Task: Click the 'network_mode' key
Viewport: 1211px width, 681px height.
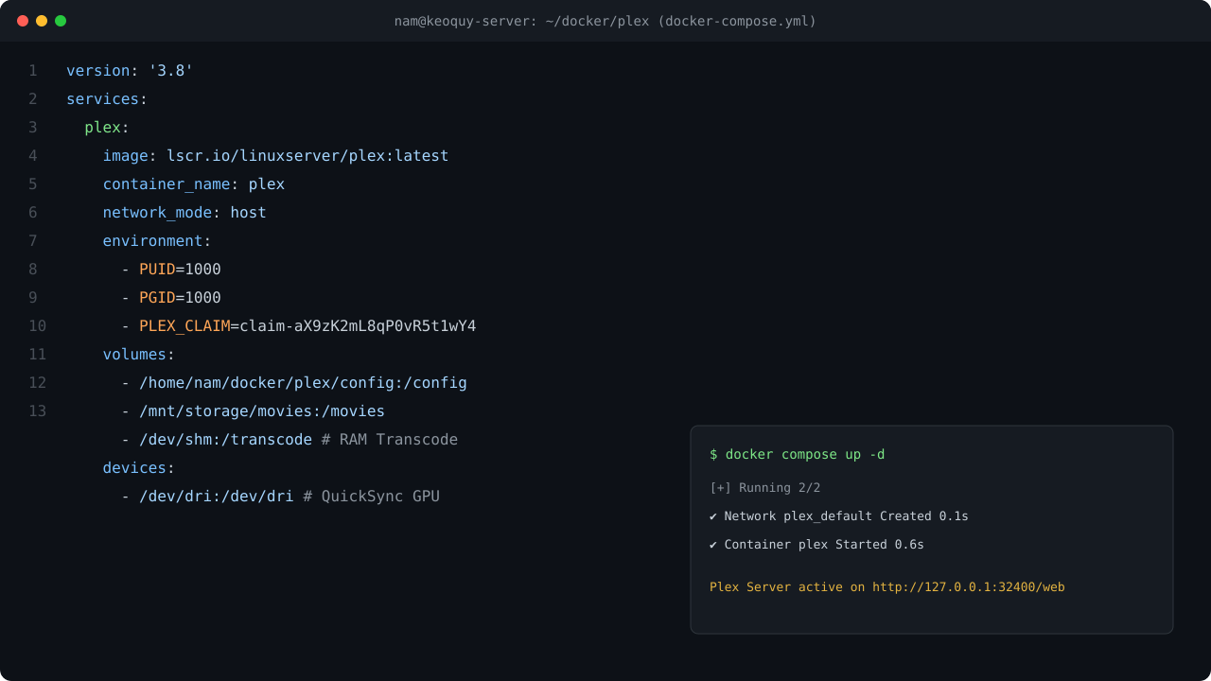Action: (157, 213)
